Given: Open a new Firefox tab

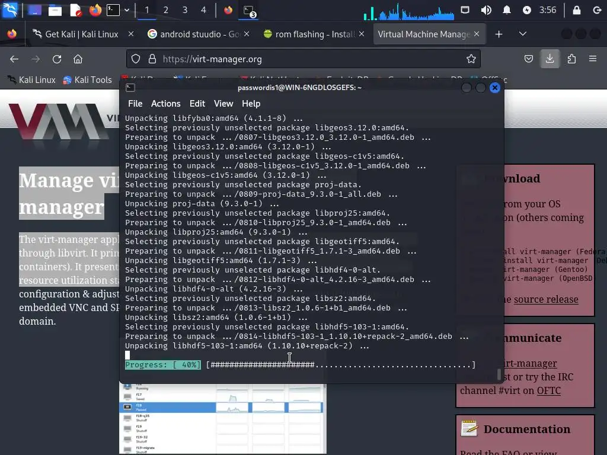Looking at the screenshot, I should (499, 34).
